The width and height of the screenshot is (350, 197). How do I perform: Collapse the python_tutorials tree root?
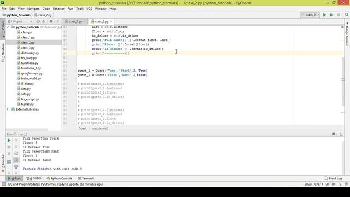click(x=8, y=27)
